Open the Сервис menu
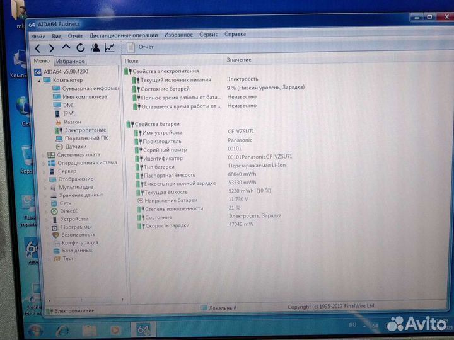This screenshot has width=454, height=340. [209, 35]
